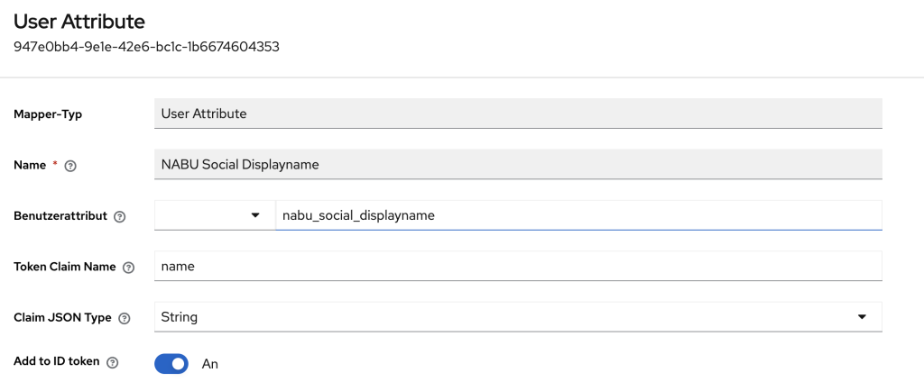
Task: Click the Claim JSON Type help icon
Action: pyautogui.click(x=124, y=318)
